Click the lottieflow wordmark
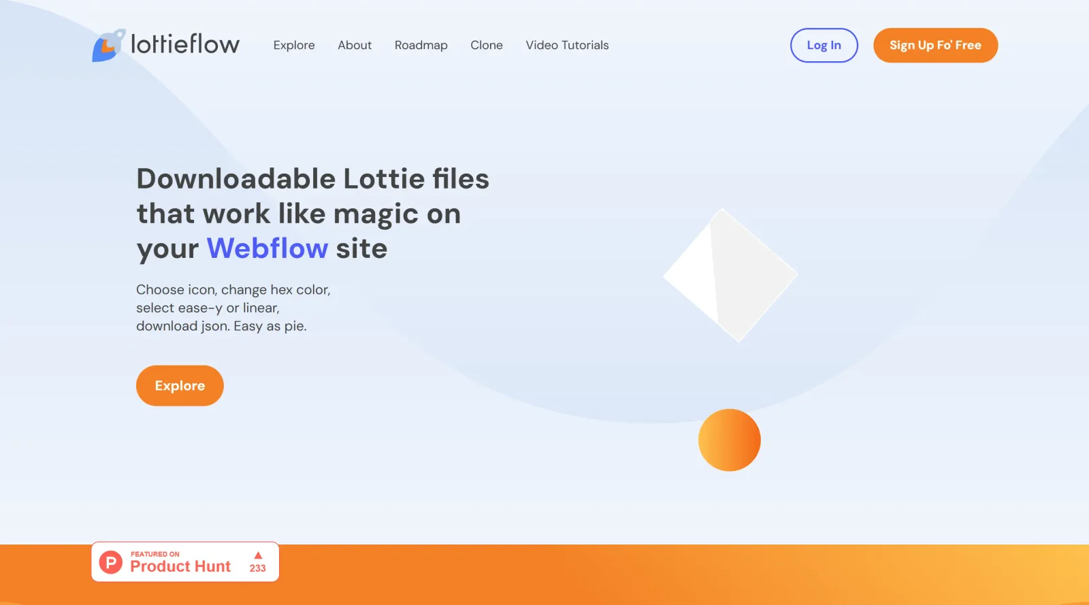 [x=185, y=44]
